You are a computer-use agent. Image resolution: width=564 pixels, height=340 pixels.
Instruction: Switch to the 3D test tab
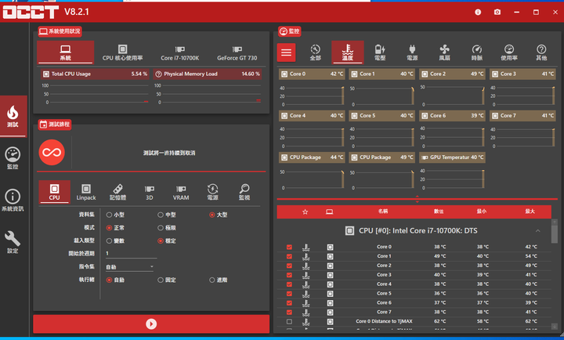(150, 192)
